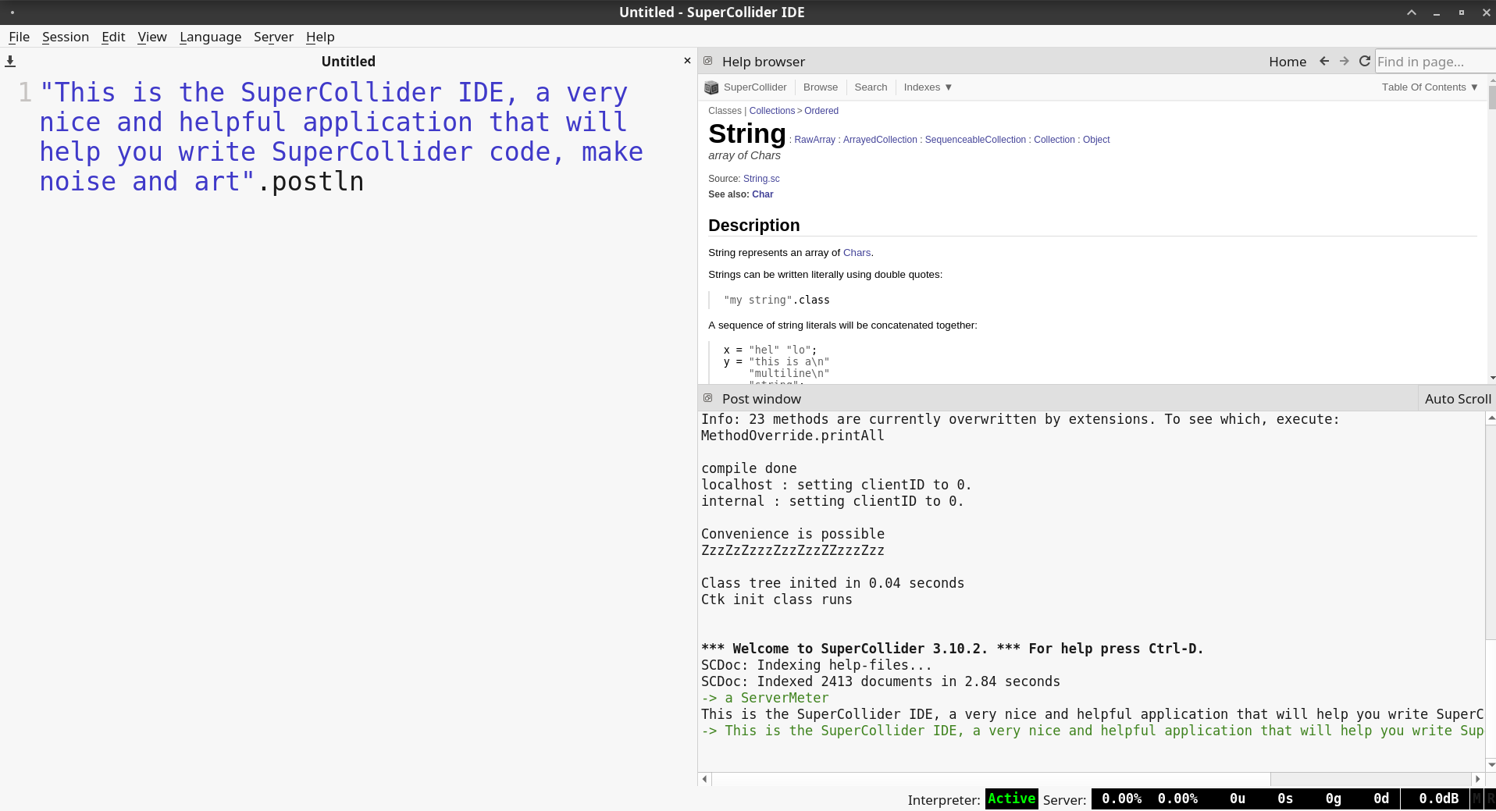Expand the Indexes dropdown
The width and height of the screenshot is (1496, 811).
[928, 87]
